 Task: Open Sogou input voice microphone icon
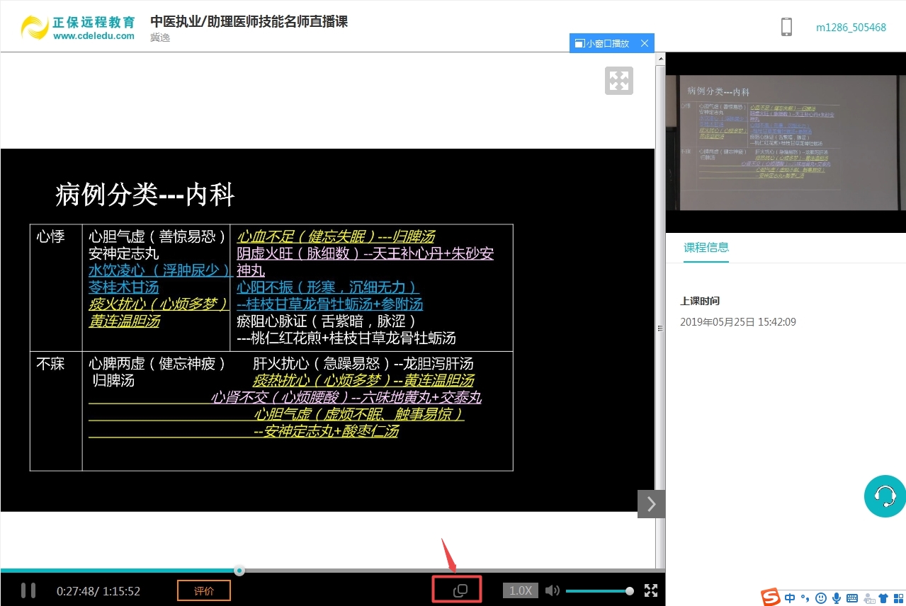pos(837,598)
